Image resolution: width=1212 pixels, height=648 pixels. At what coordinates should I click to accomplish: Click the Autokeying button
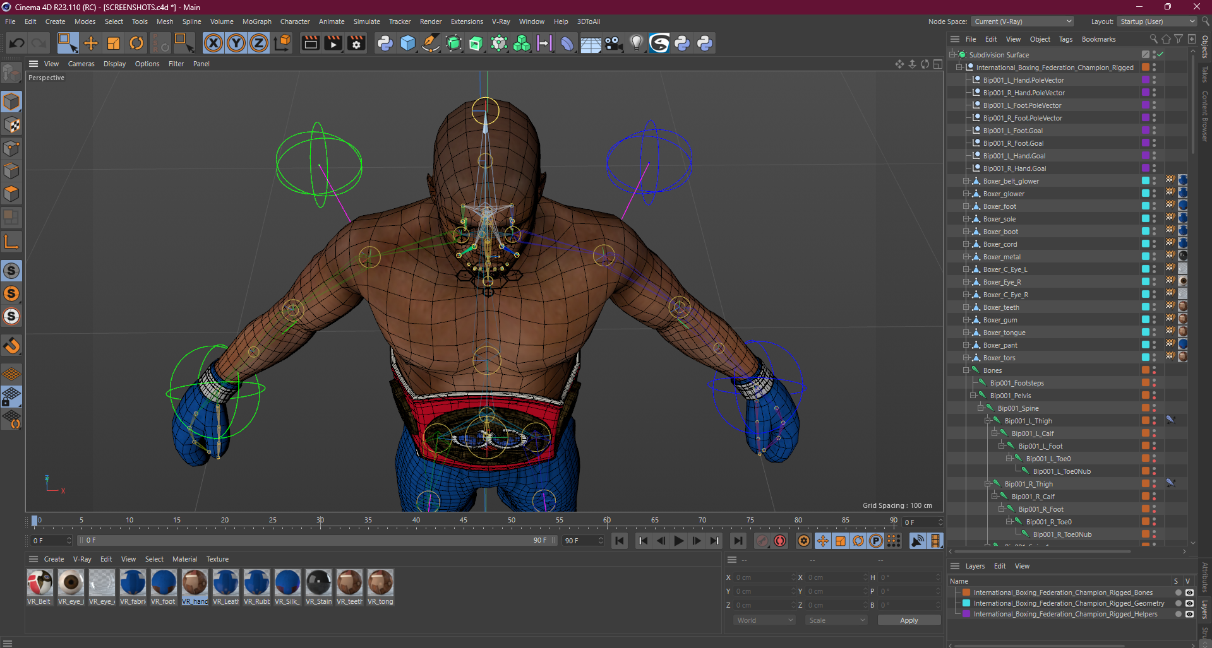[x=781, y=541]
